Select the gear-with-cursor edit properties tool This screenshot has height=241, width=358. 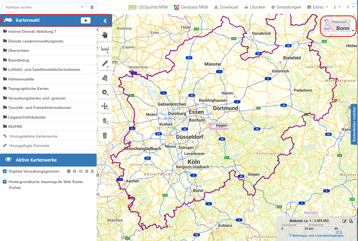pos(105,92)
